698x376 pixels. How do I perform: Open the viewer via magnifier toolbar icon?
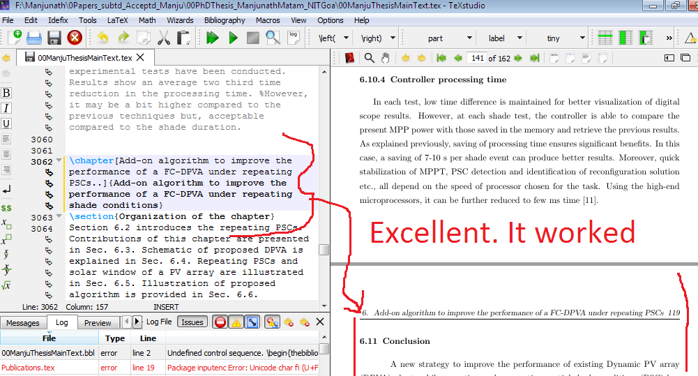click(273, 38)
